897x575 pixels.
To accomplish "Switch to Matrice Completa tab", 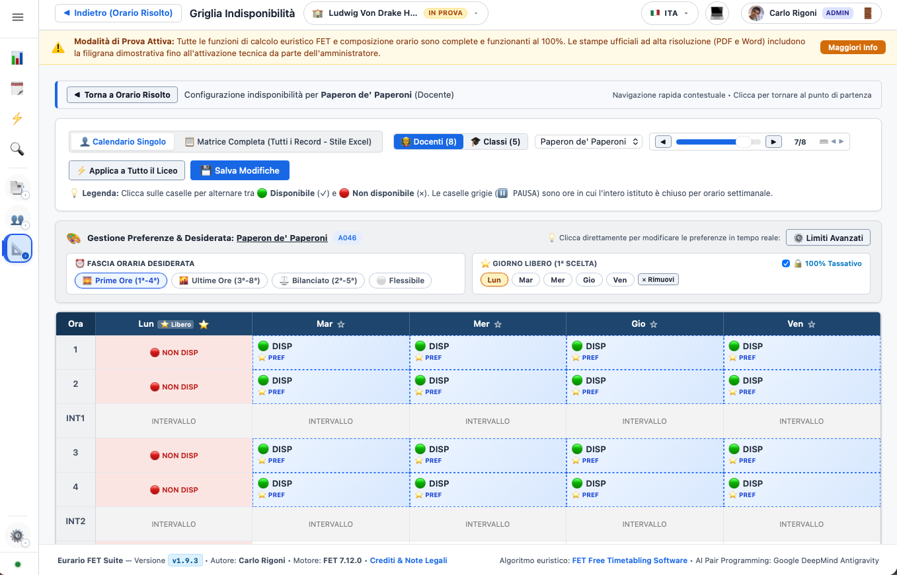I will [278, 141].
